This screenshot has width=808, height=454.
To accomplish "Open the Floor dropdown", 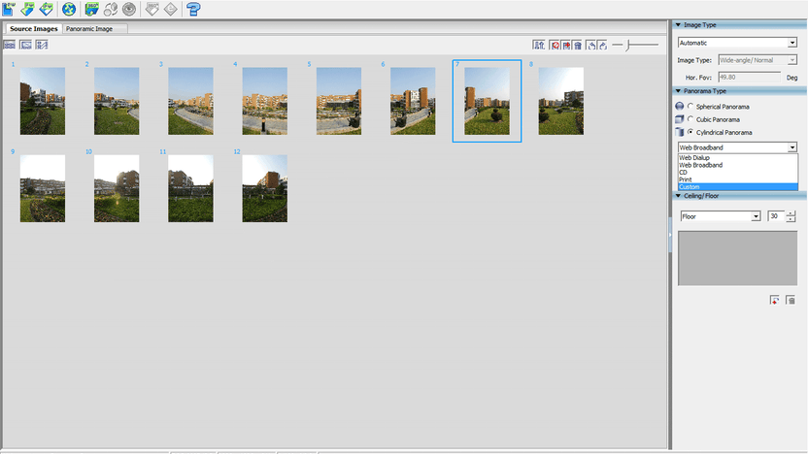I will (x=721, y=216).
